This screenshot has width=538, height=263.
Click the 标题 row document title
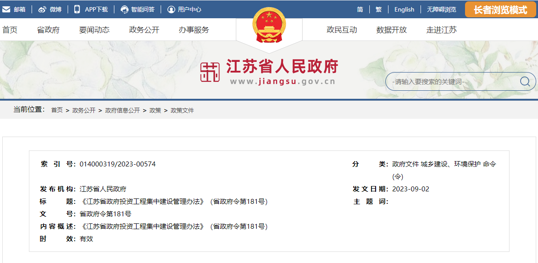point(174,202)
